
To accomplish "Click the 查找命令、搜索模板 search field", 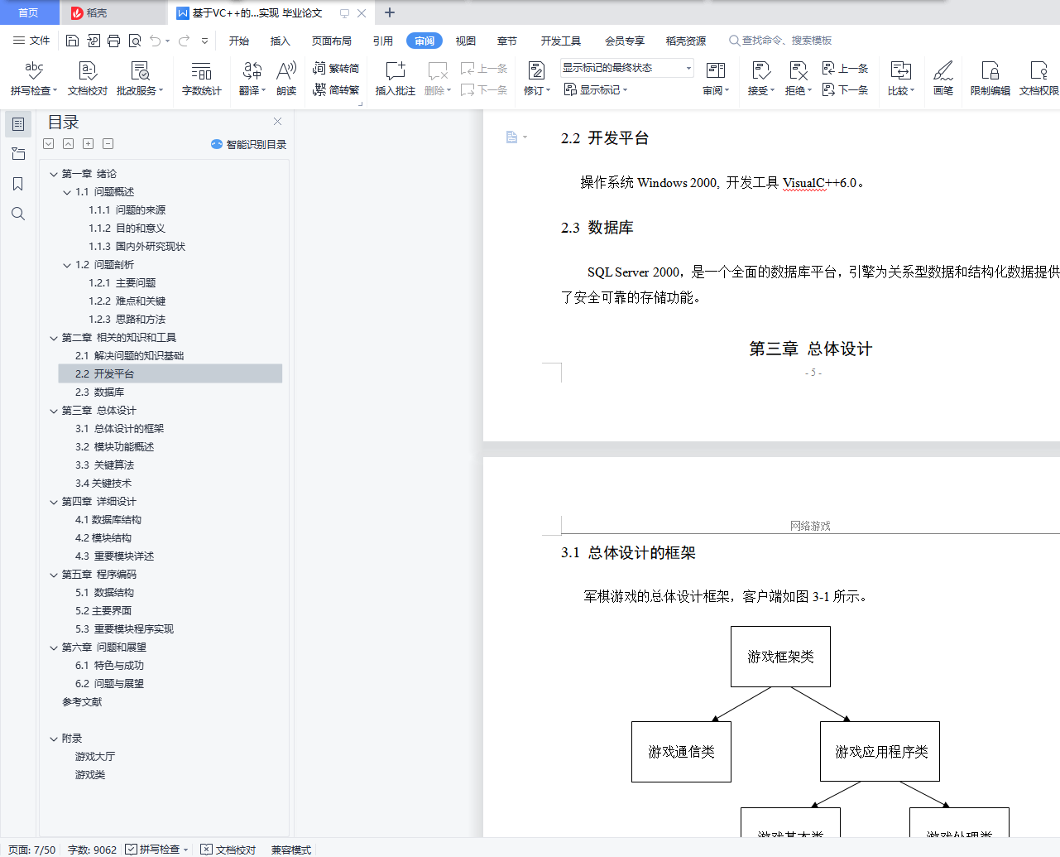I will pos(780,41).
